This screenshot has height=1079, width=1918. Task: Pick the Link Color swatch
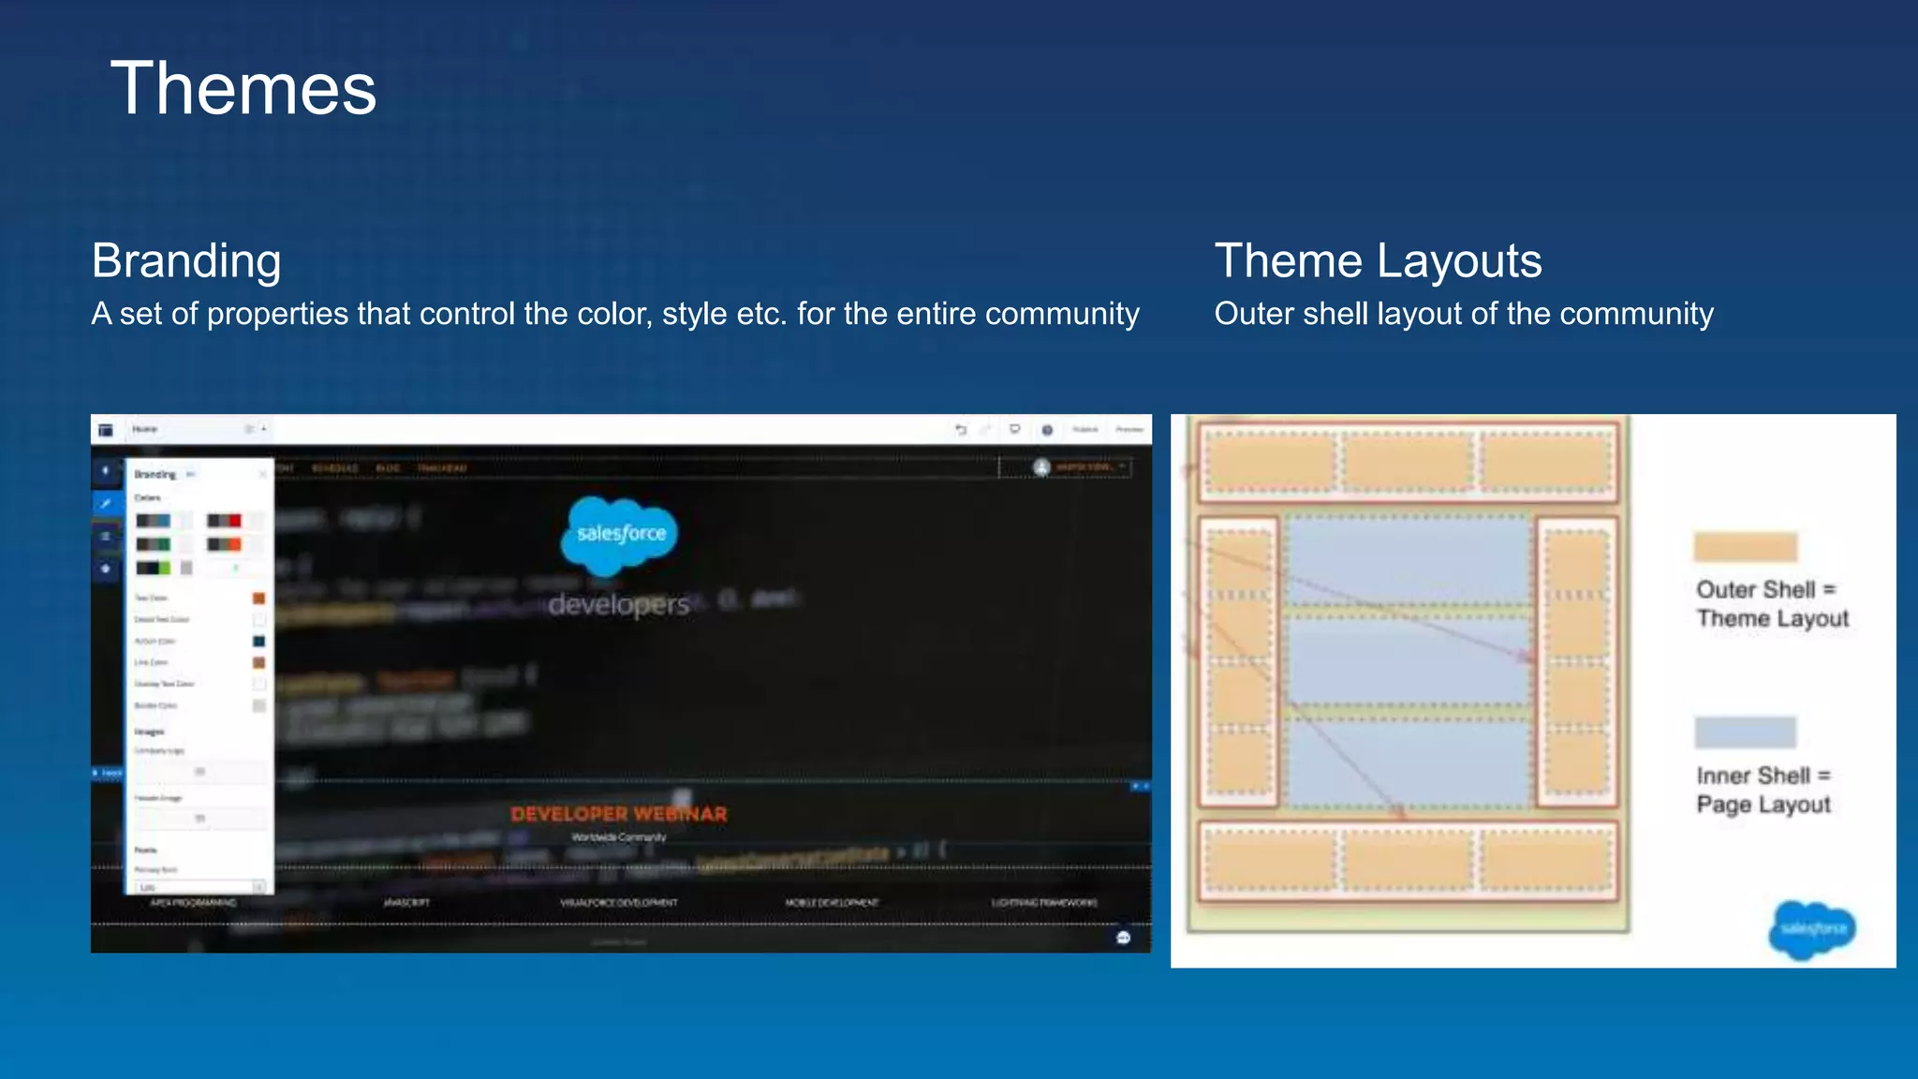[259, 663]
